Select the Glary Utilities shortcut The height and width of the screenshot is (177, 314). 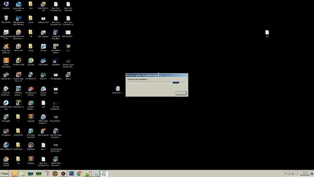pos(6,147)
